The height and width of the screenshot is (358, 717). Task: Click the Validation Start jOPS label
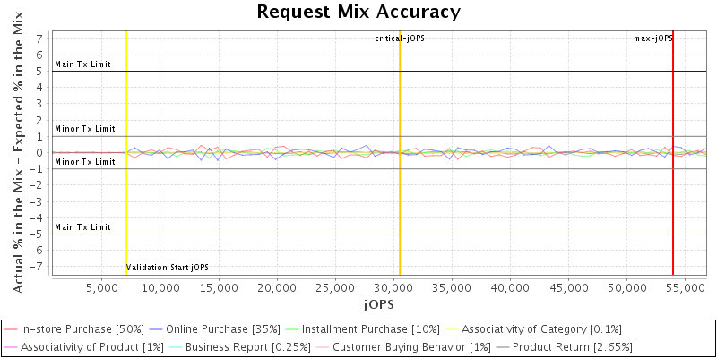167,268
